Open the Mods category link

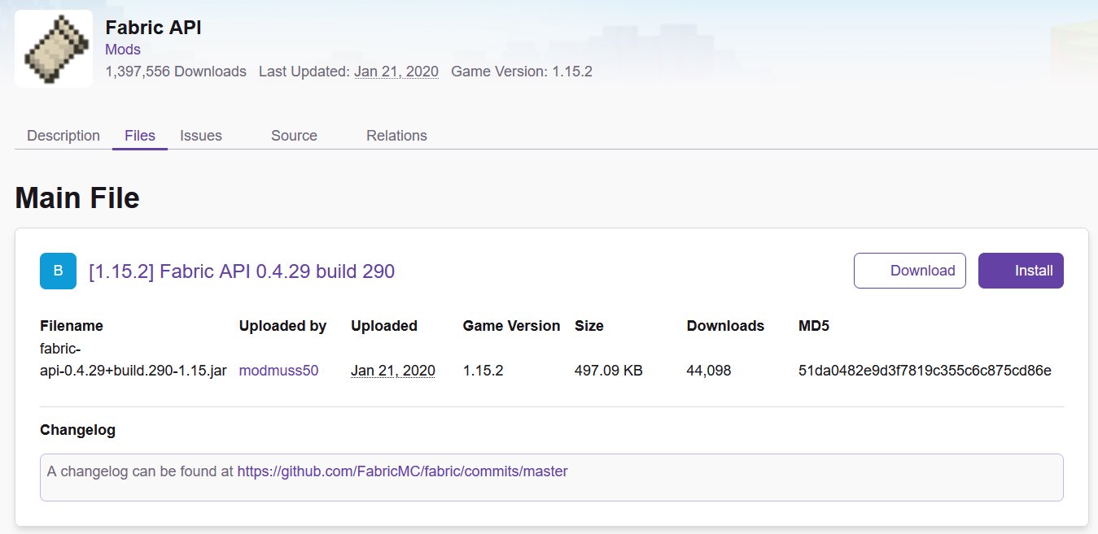pyautogui.click(x=122, y=50)
